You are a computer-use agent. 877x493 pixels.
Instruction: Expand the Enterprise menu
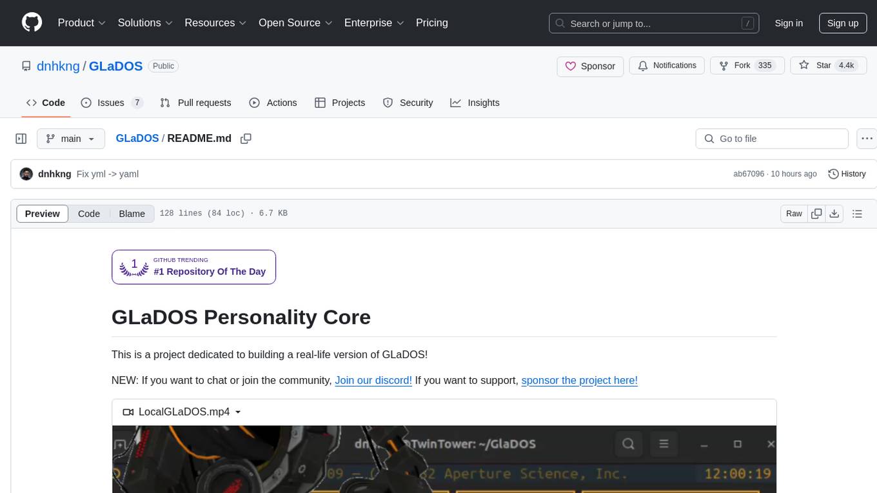(x=374, y=23)
